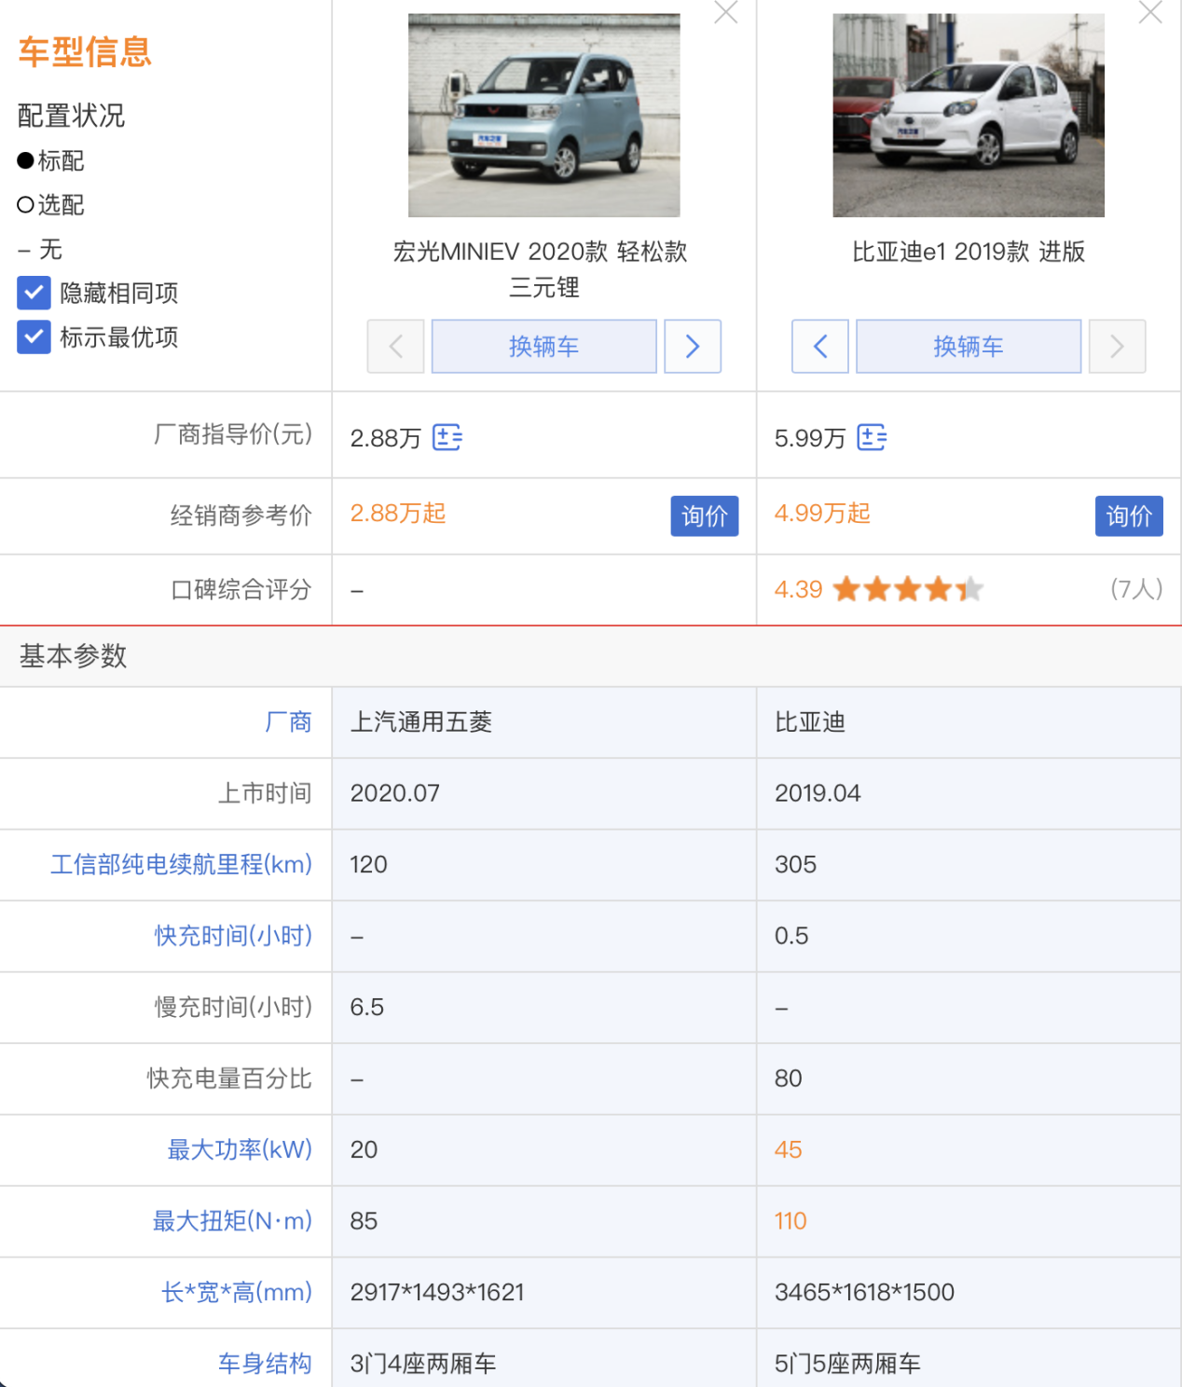Click the 车型信息 heading
This screenshot has height=1387, width=1182.
(85, 51)
